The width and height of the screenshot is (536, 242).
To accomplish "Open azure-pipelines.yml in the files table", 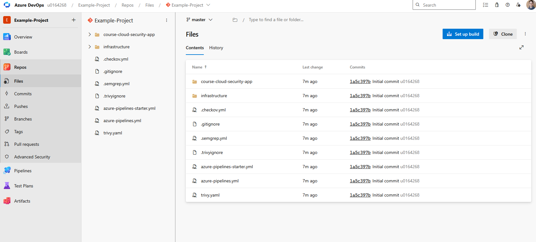I will pos(220,181).
